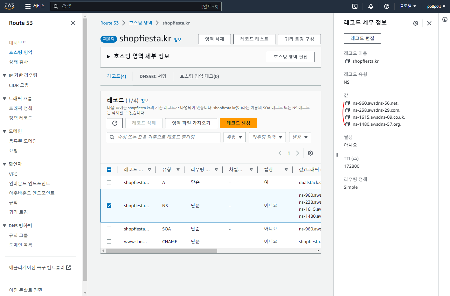This screenshot has height=296, width=450.
Task: Click the split panel resize handle
Action: 337,155
